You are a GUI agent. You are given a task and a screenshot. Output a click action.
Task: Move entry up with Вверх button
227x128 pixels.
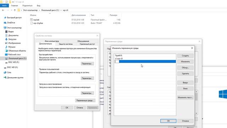click(185, 82)
